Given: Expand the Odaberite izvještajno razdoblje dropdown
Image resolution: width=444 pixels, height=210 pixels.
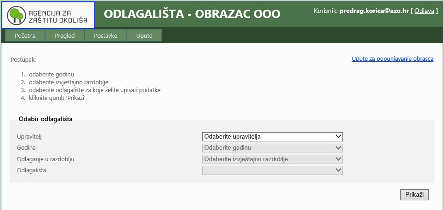Looking at the screenshot, I should (x=273, y=159).
